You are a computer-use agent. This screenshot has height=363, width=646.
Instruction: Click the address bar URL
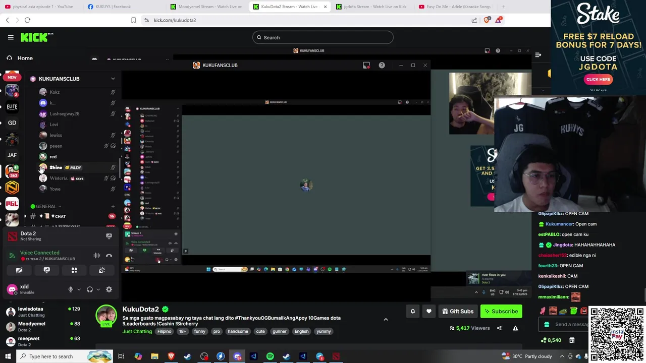[x=175, y=20]
